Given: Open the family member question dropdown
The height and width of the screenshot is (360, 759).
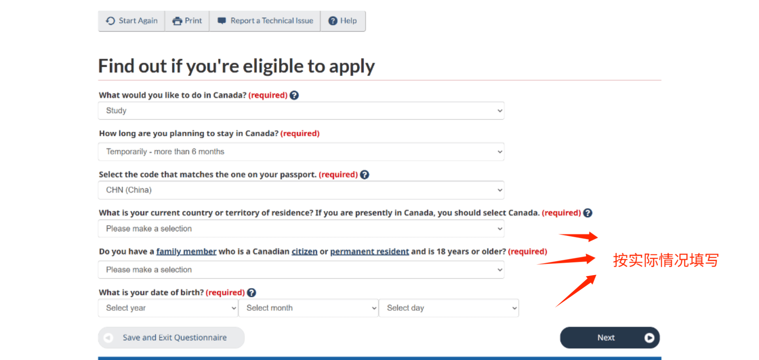Looking at the screenshot, I should pos(301,270).
